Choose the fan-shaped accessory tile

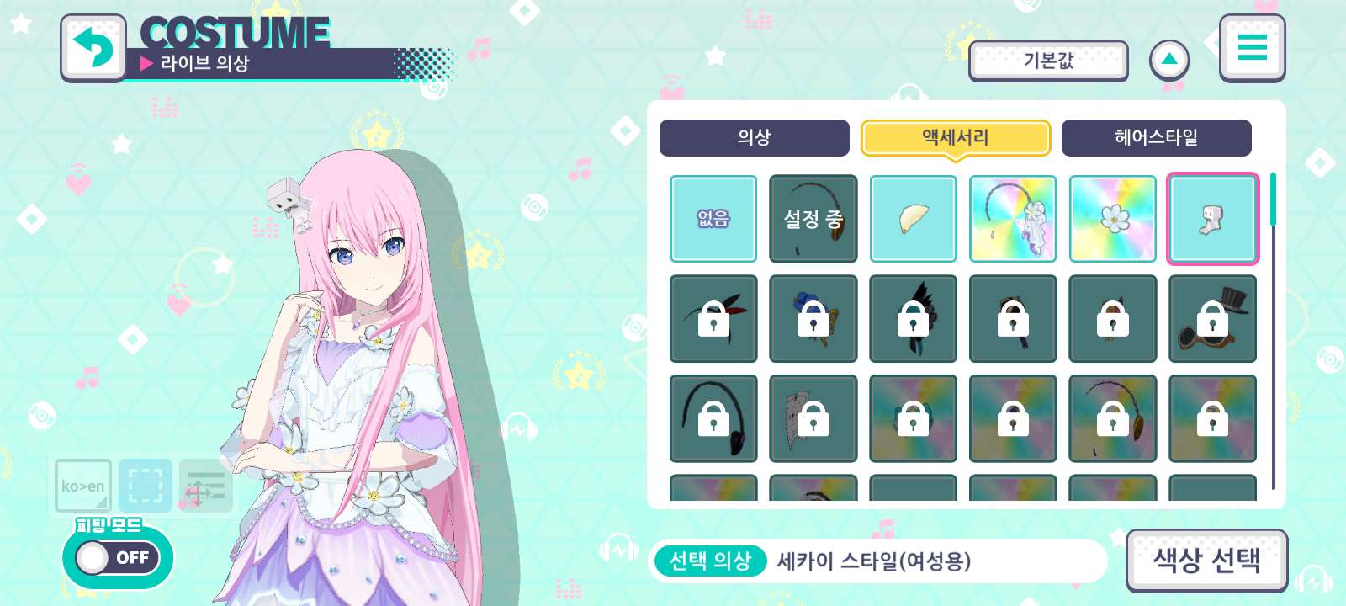coord(914,219)
